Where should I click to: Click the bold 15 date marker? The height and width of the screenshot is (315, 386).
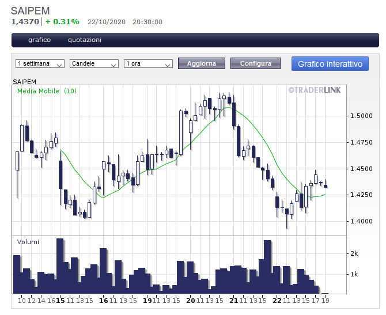[60, 301]
